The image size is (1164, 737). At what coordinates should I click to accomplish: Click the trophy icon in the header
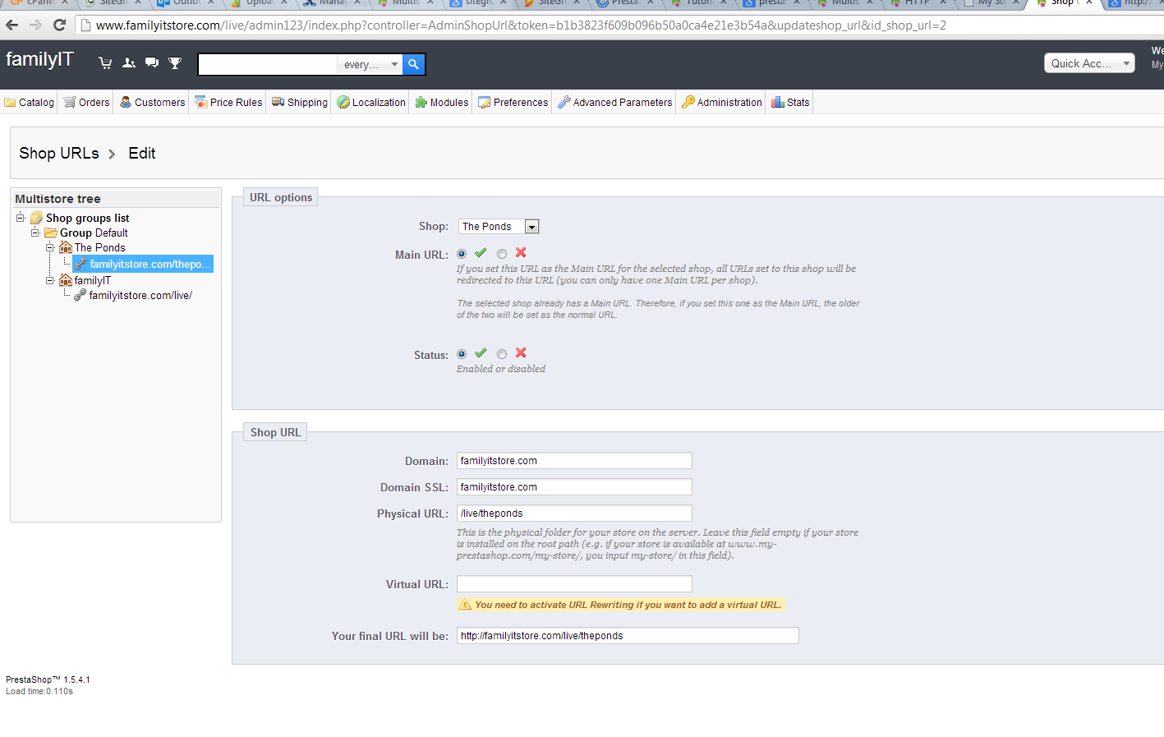tap(175, 62)
